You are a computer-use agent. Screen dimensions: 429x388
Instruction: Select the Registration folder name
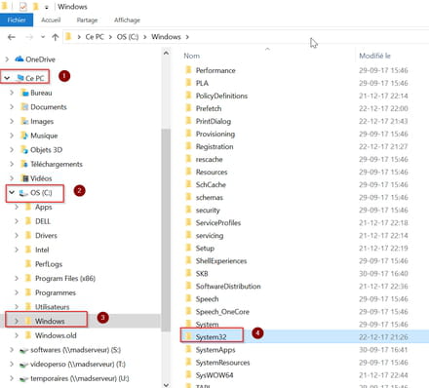click(214, 147)
